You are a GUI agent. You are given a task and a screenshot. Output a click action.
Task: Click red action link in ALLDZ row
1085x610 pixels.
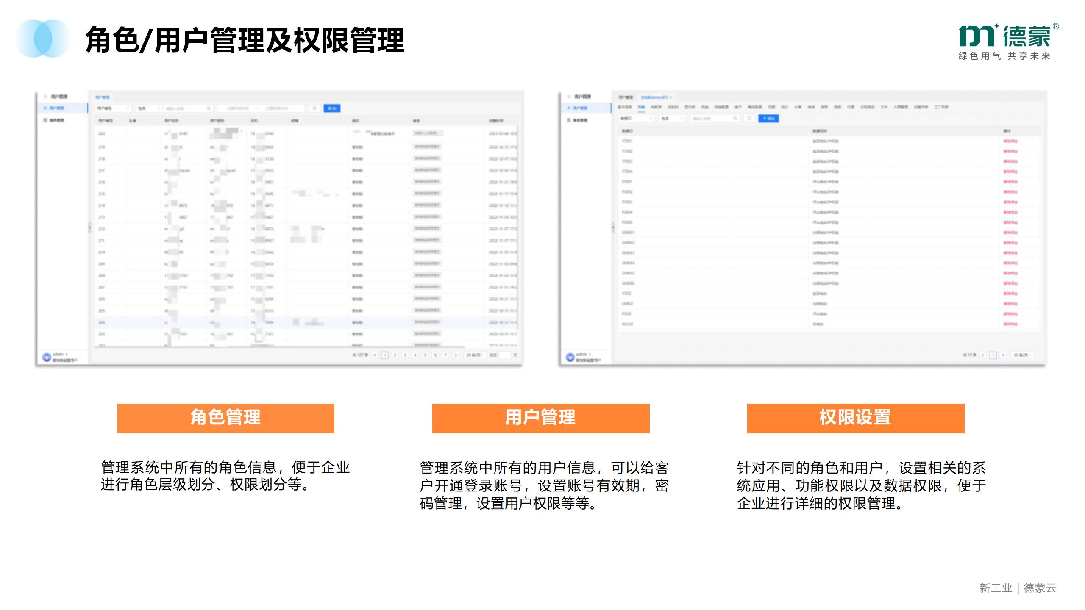click(1010, 324)
